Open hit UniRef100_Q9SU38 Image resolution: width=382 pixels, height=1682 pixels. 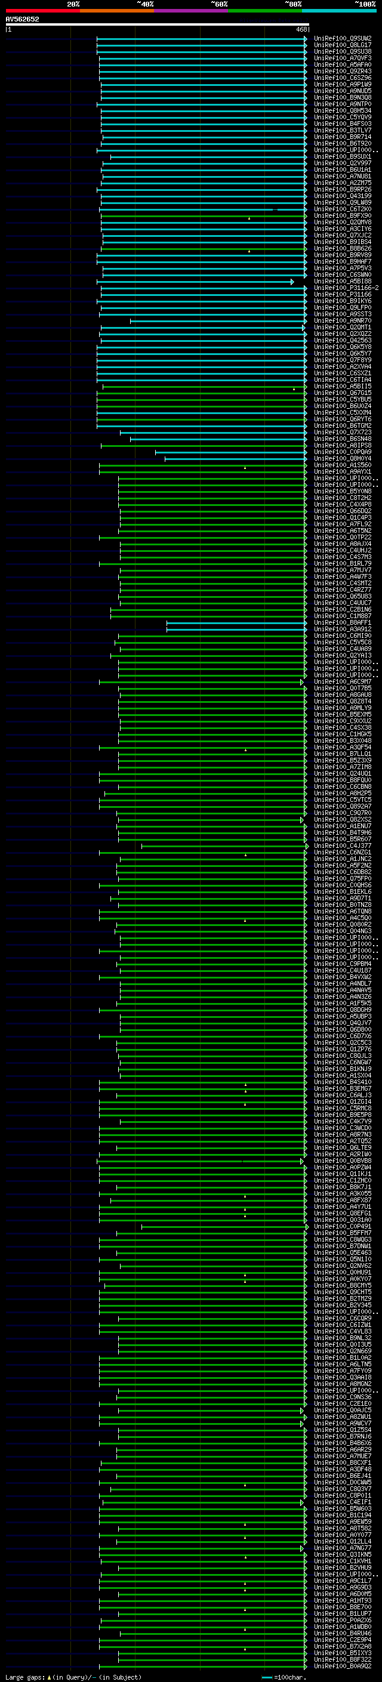pyautogui.click(x=343, y=51)
